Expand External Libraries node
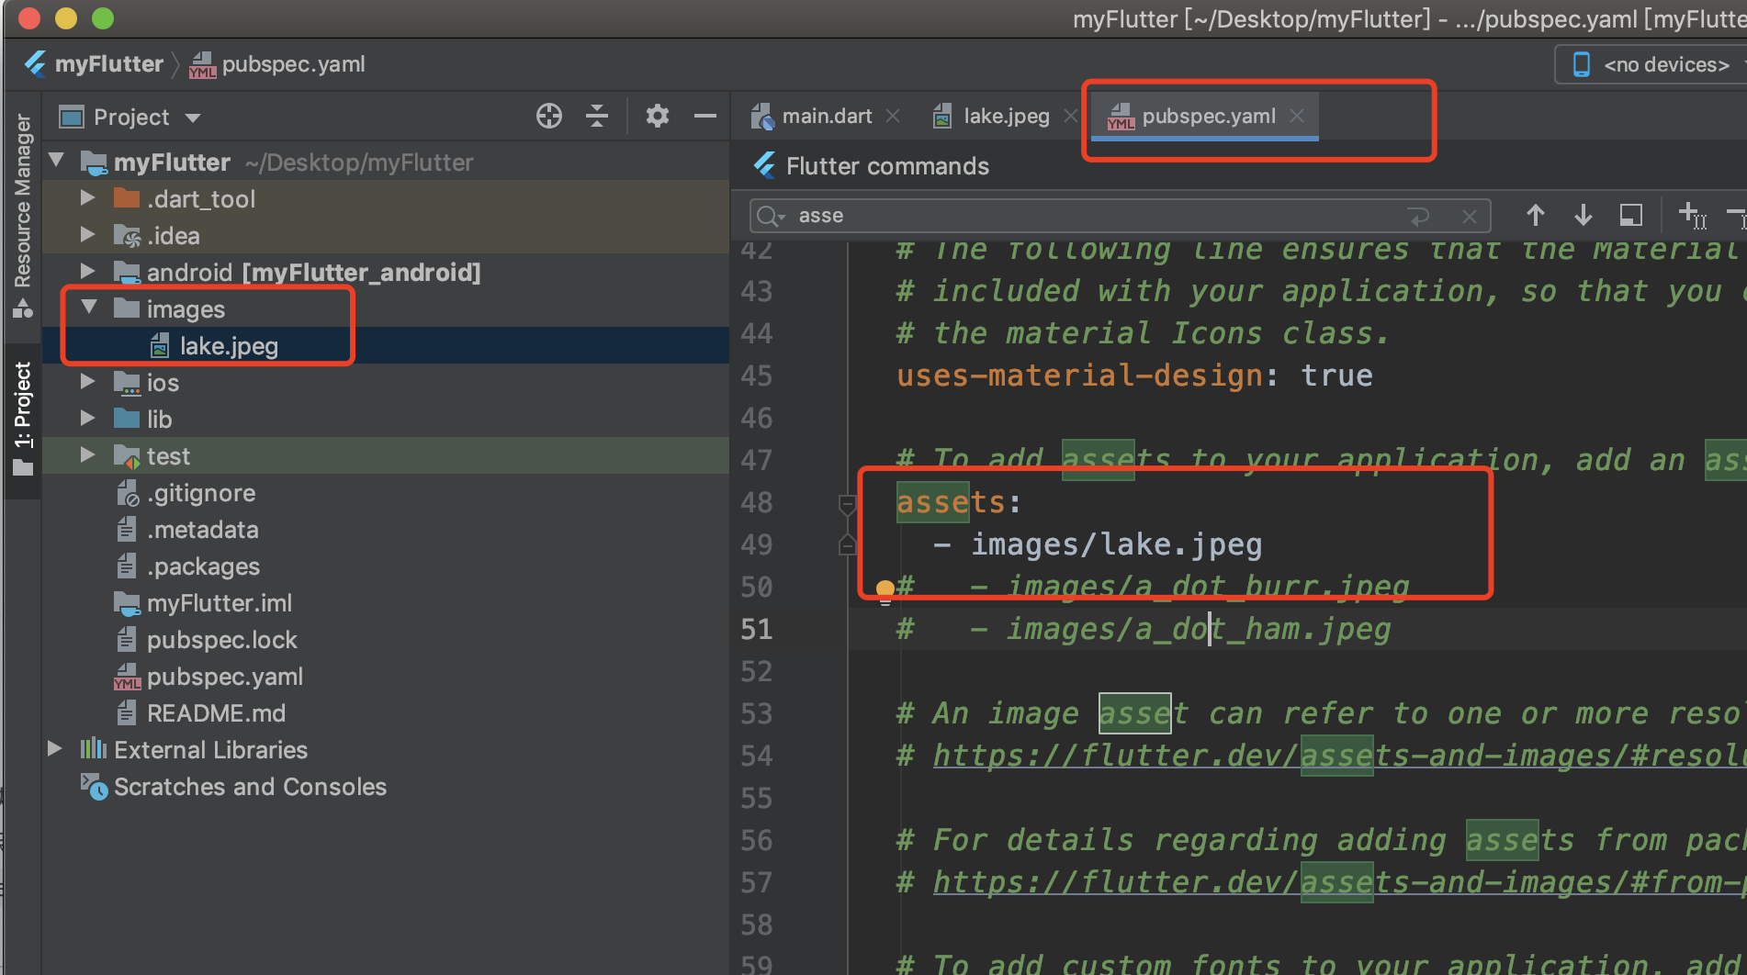Viewport: 1747px width, 975px height. point(54,748)
